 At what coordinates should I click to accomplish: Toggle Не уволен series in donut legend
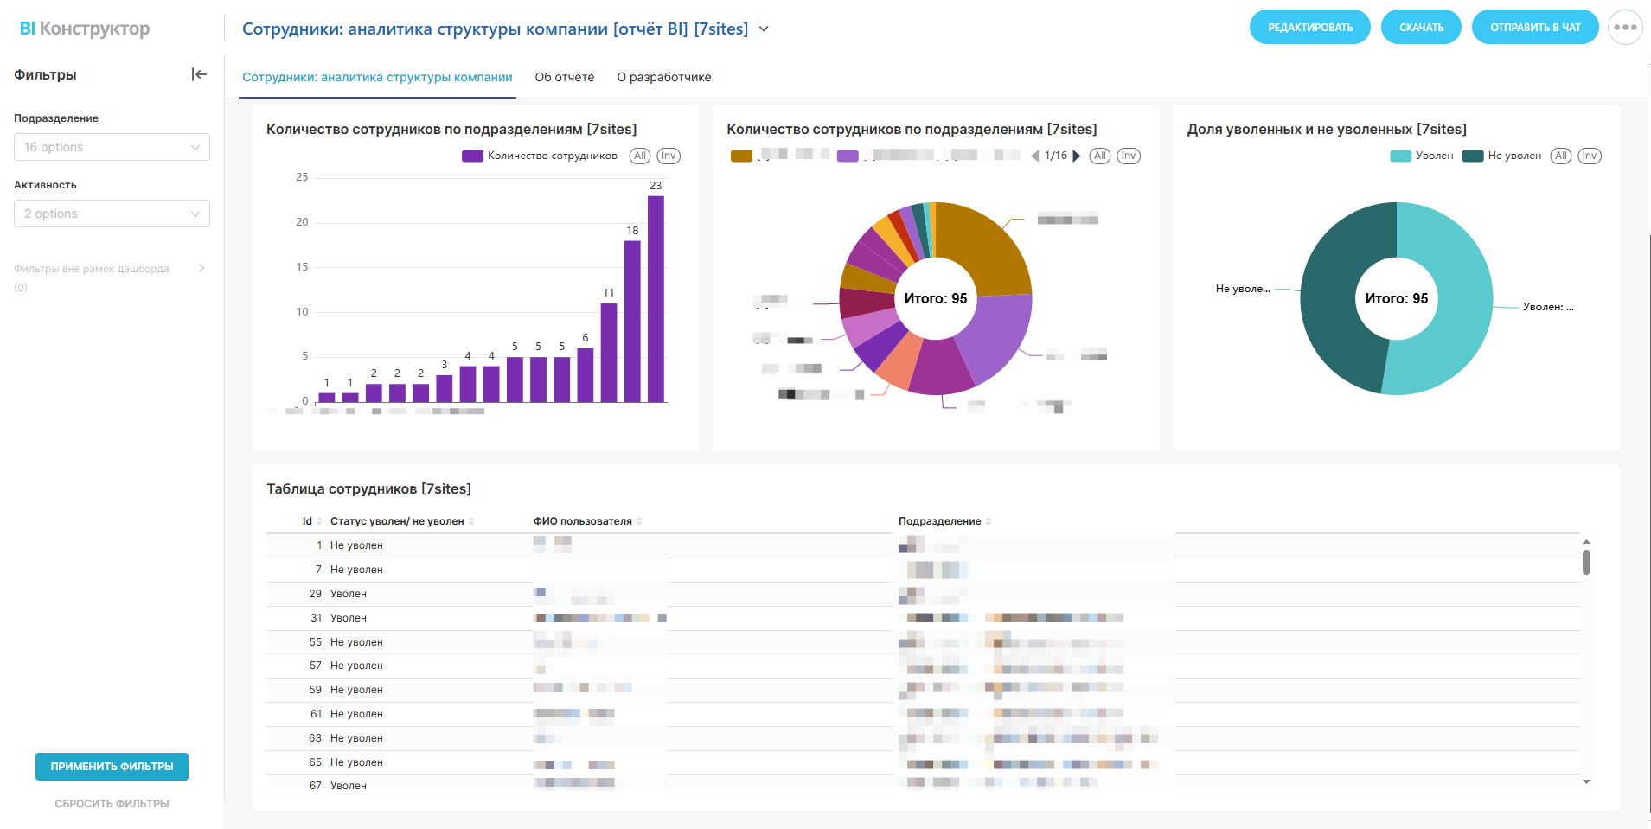1502,156
